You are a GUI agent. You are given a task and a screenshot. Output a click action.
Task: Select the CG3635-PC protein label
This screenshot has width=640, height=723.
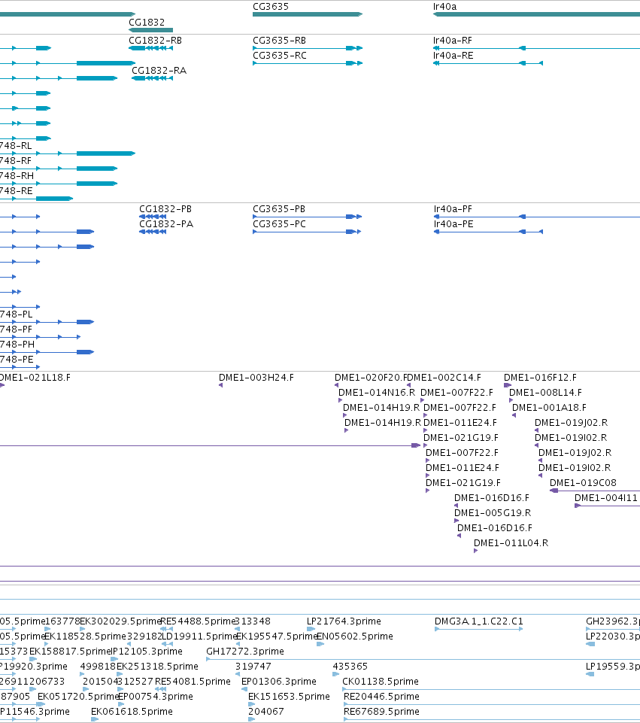point(279,224)
